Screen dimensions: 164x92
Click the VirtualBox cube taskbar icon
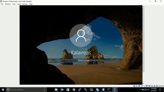pos(115,90)
